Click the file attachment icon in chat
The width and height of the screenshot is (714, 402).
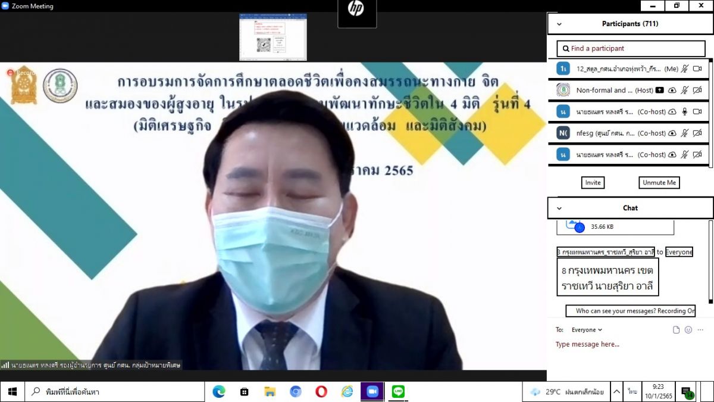(x=676, y=330)
